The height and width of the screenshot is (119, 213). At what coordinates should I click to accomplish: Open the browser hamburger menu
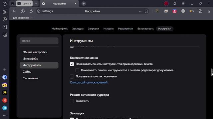coord(183,4)
